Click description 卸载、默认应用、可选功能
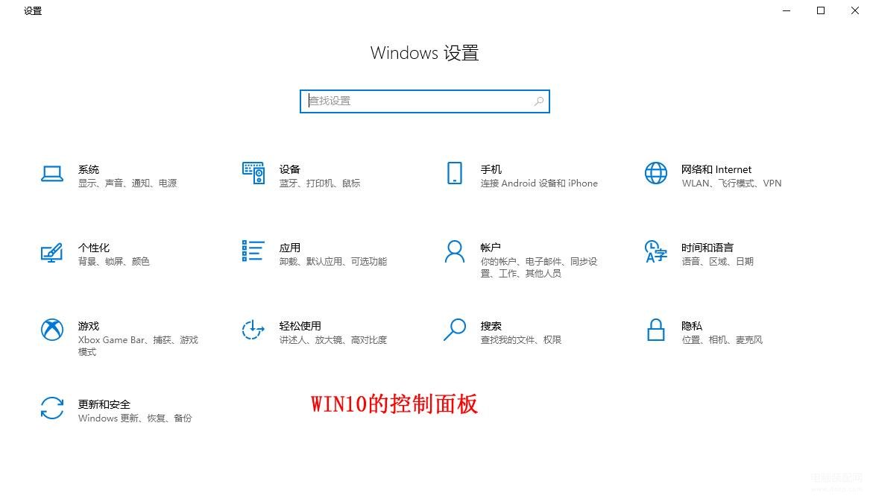This screenshot has height=499, width=870. tap(333, 261)
